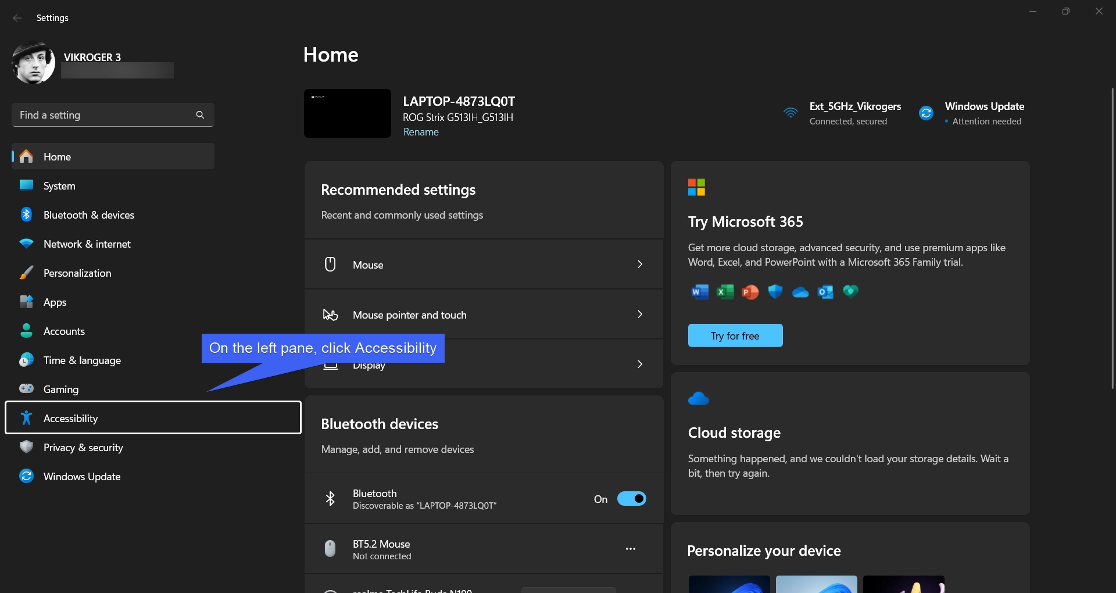This screenshot has height=593, width=1116.
Task: Click the Time & language globe icon
Action: tap(26, 360)
